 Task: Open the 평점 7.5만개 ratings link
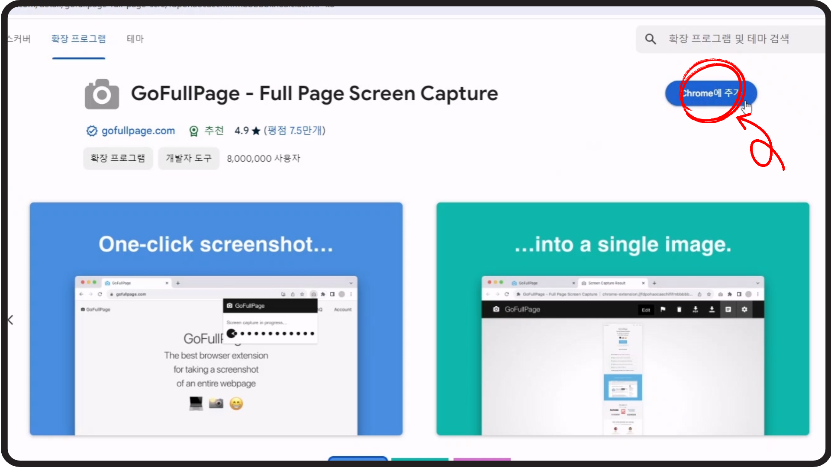coord(295,131)
